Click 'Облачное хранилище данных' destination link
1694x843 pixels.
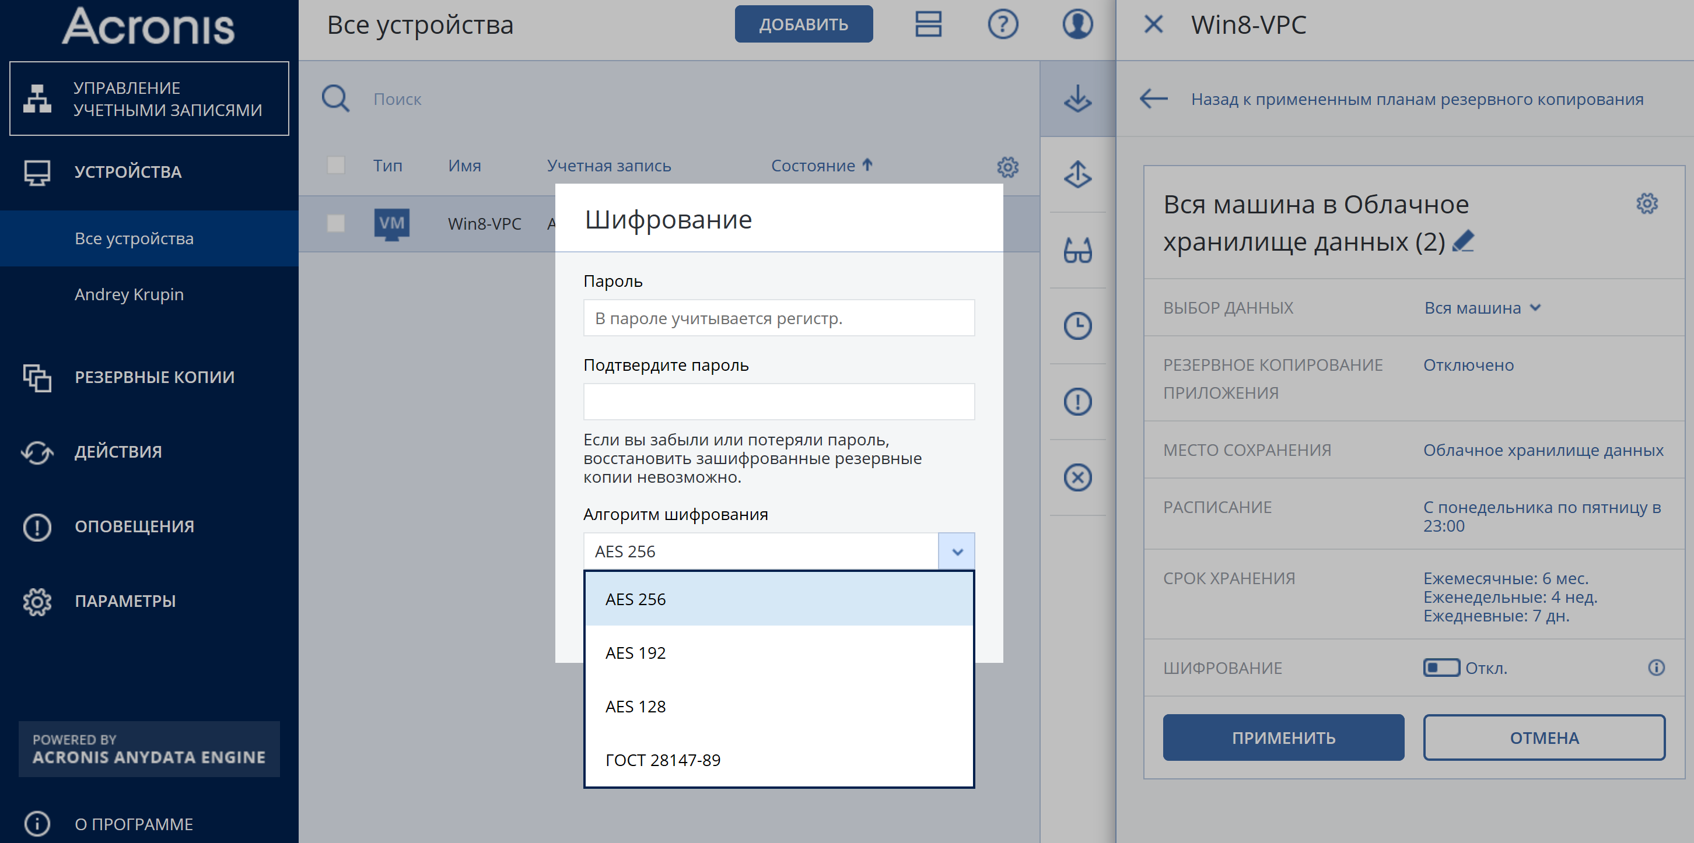pos(1543,450)
